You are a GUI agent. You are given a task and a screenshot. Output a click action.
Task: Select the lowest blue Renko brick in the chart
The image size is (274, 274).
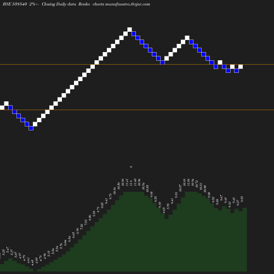tap(31, 128)
